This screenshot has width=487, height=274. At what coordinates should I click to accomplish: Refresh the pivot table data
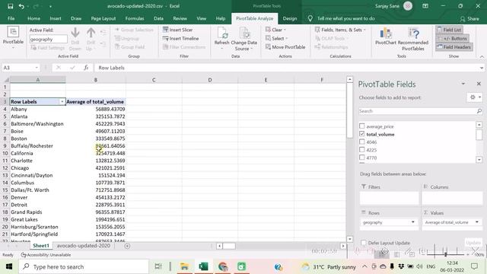(x=221, y=39)
